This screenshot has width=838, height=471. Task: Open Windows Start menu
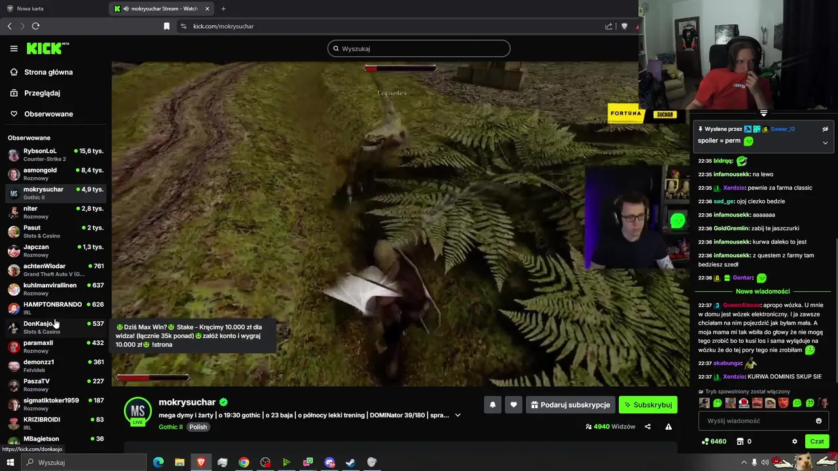[x=10, y=462]
